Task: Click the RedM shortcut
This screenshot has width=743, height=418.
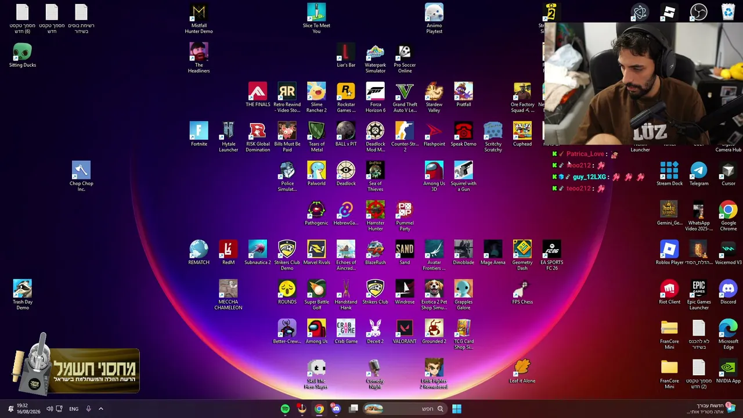Action: pos(228,253)
